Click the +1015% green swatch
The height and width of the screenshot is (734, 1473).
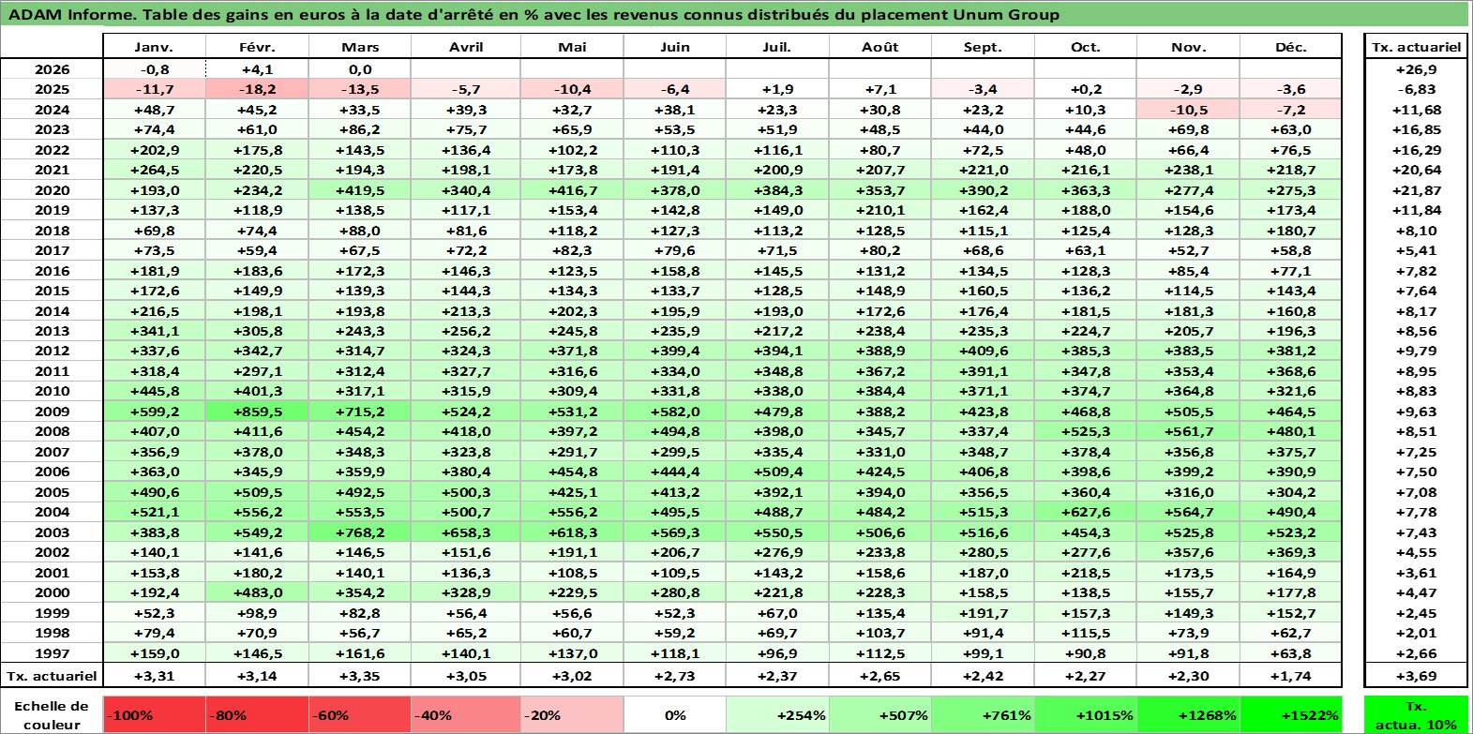(x=1086, y=714)
